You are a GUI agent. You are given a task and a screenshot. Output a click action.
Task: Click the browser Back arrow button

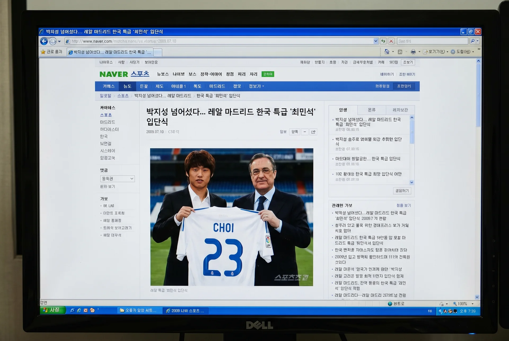click(44, 41)
